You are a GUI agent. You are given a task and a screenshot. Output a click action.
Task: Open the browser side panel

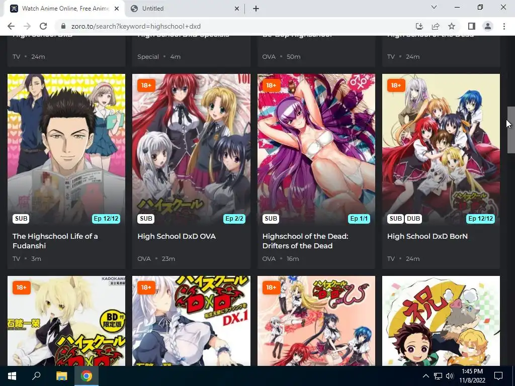(472, 26)
